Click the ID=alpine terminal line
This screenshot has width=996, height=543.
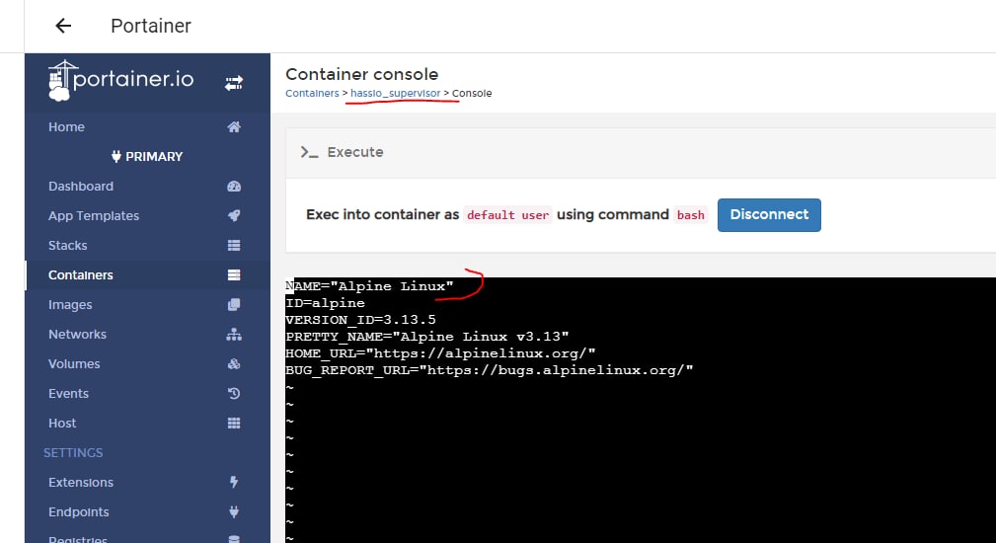click(325, 303)
